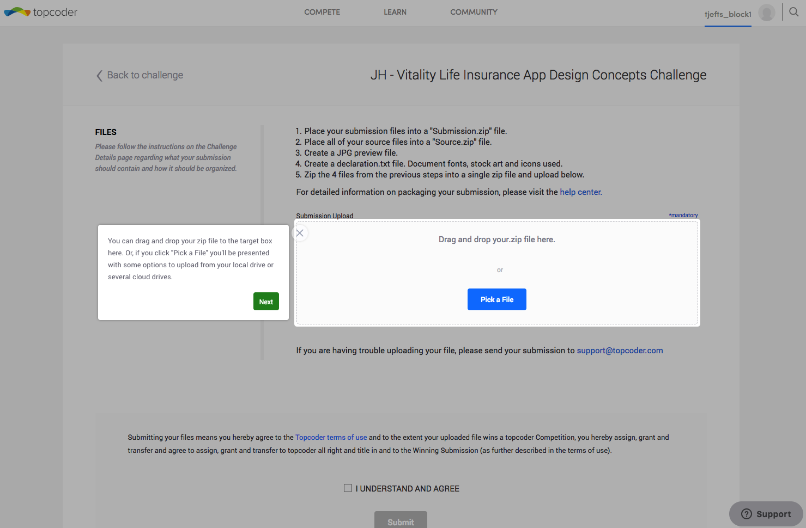The height and width of the screenshot is (528, 806).
Task: Check the I UNDERSTAND AND AGREE box
Action: 348,488
